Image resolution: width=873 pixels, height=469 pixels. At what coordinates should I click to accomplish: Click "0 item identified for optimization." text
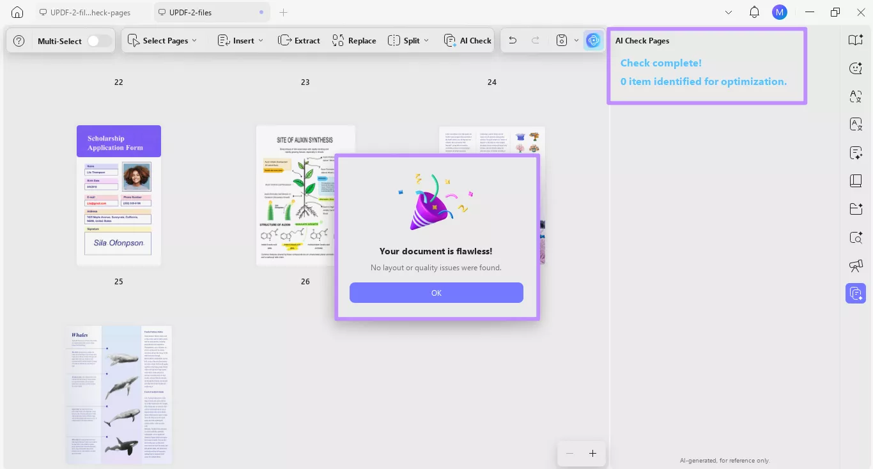[704, 81]
